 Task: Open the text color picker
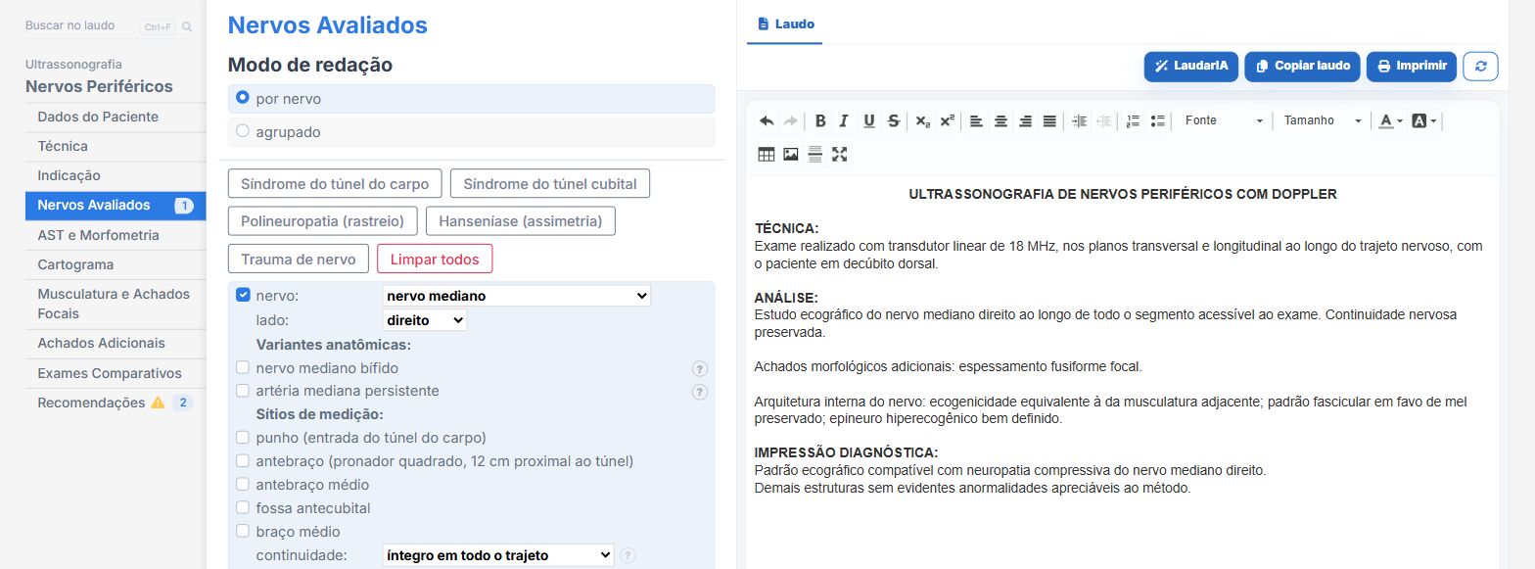coord(1390,120)
